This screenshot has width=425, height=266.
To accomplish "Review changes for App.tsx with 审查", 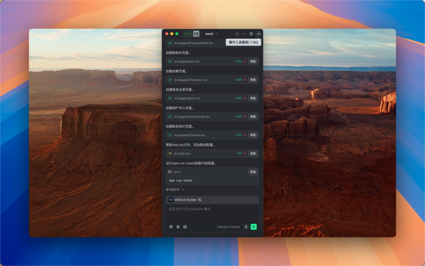I will tap(253, 153).
